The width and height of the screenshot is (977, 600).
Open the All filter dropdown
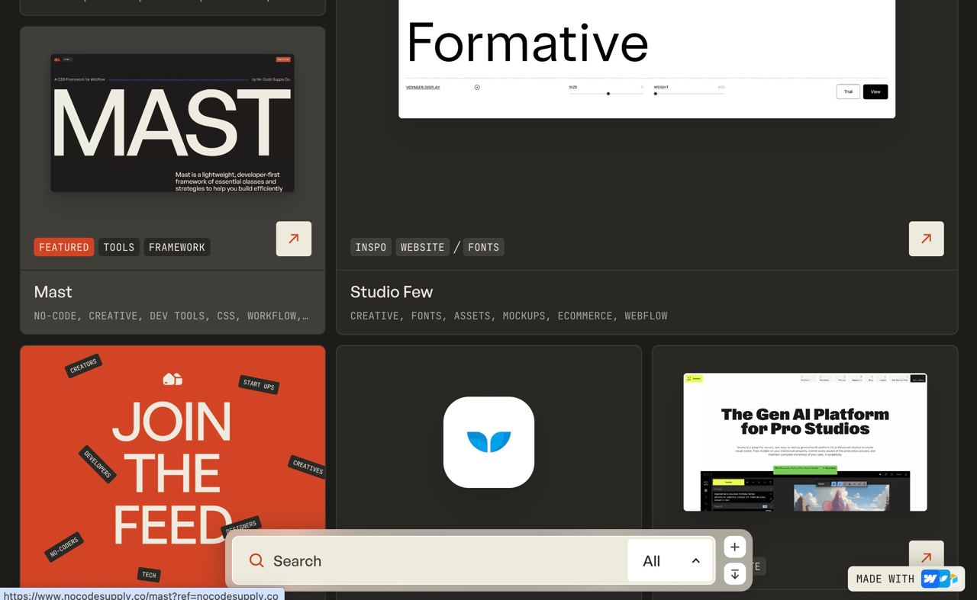pos(670,561)
